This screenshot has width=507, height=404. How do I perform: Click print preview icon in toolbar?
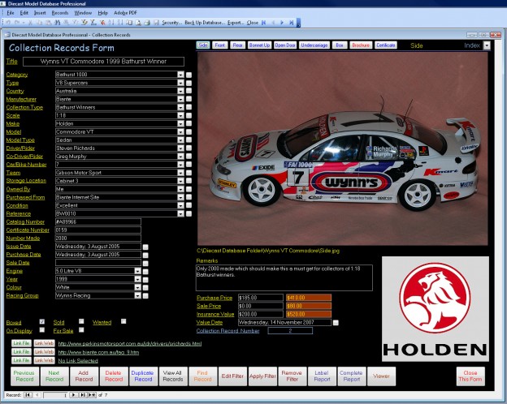pos(138,22)
